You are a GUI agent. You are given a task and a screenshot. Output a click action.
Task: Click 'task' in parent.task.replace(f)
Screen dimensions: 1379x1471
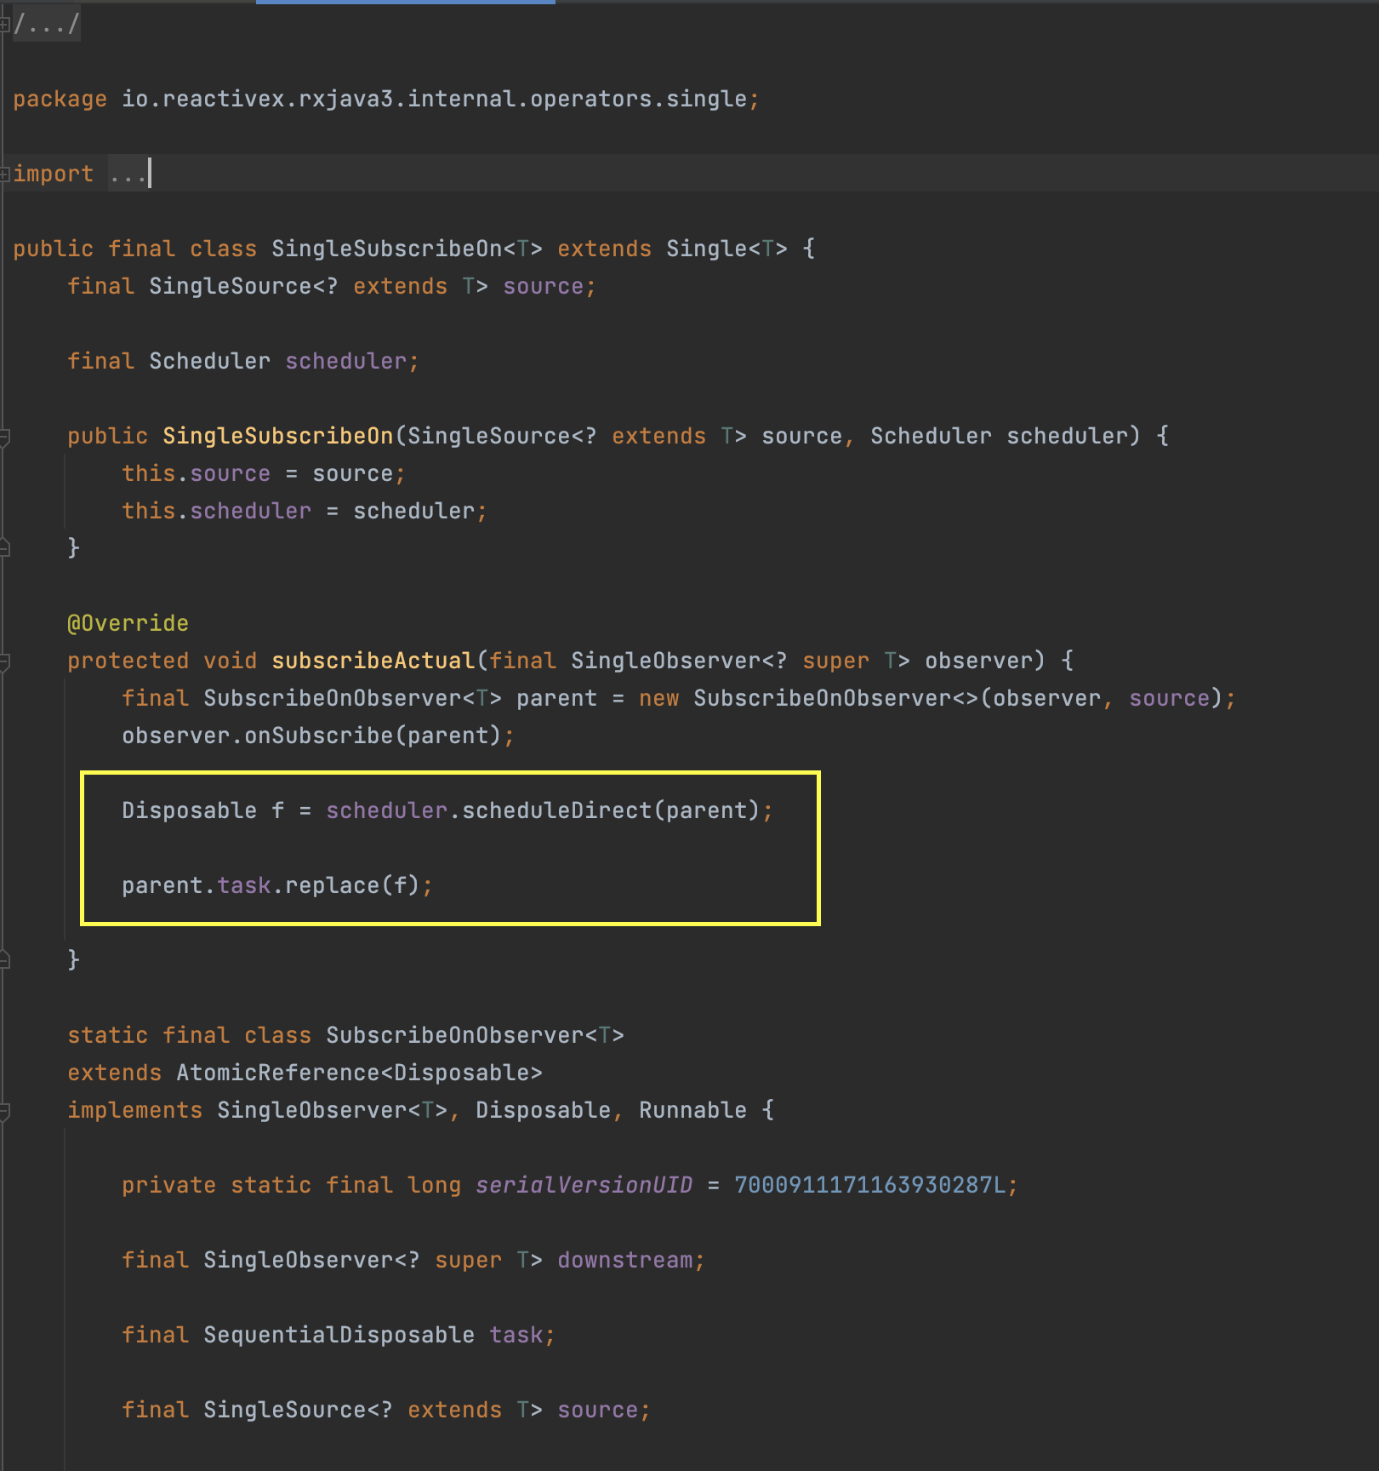[x=244, y=885]
